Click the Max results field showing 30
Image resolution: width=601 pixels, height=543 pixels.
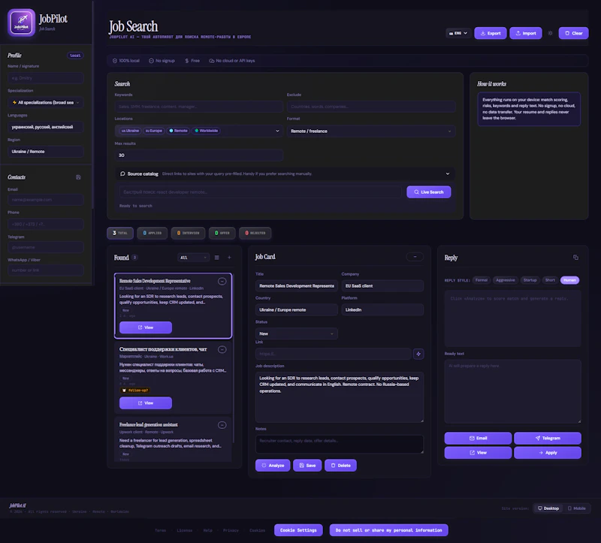coord(198,155)
